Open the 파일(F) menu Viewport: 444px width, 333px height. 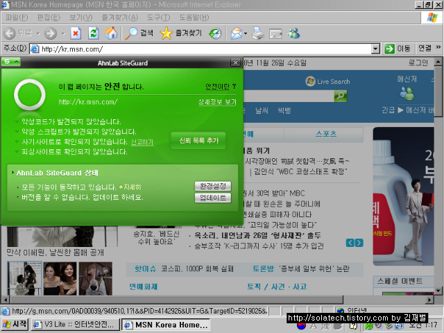point(17,17)
